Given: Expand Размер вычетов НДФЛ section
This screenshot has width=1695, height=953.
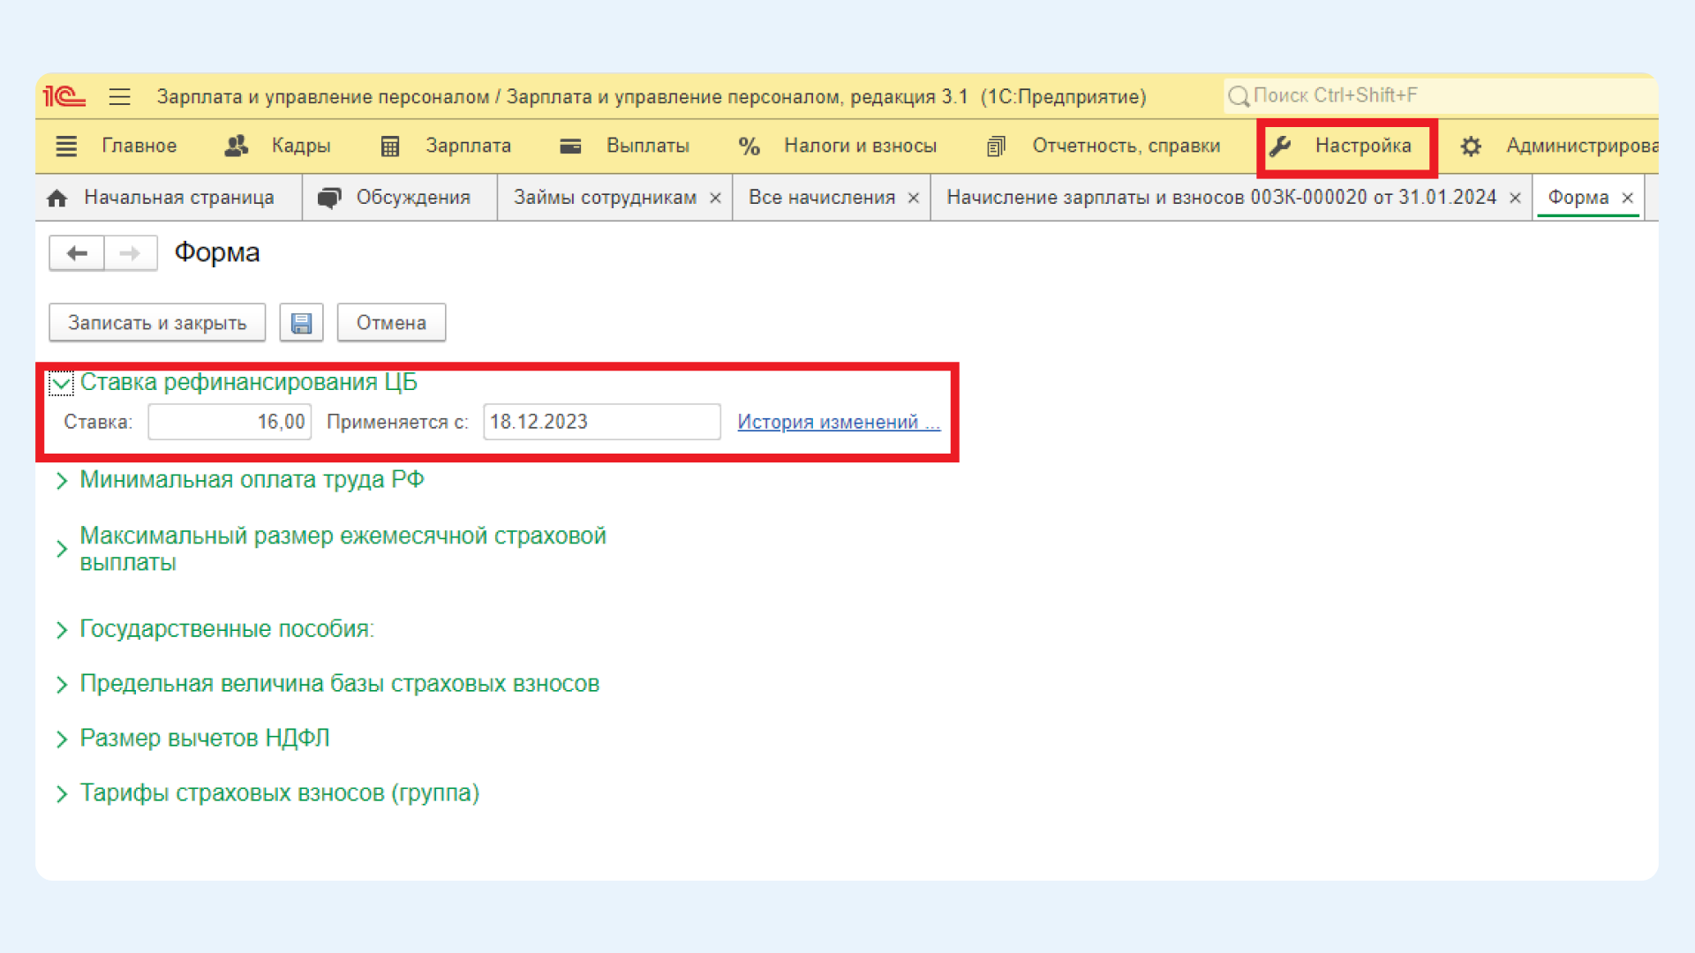Looking at the screenshot, I should click(61, 739).
